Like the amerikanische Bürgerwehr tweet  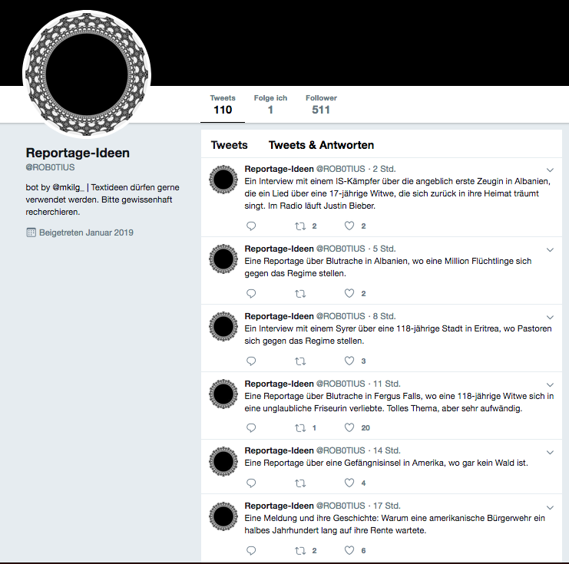[349, 550]
